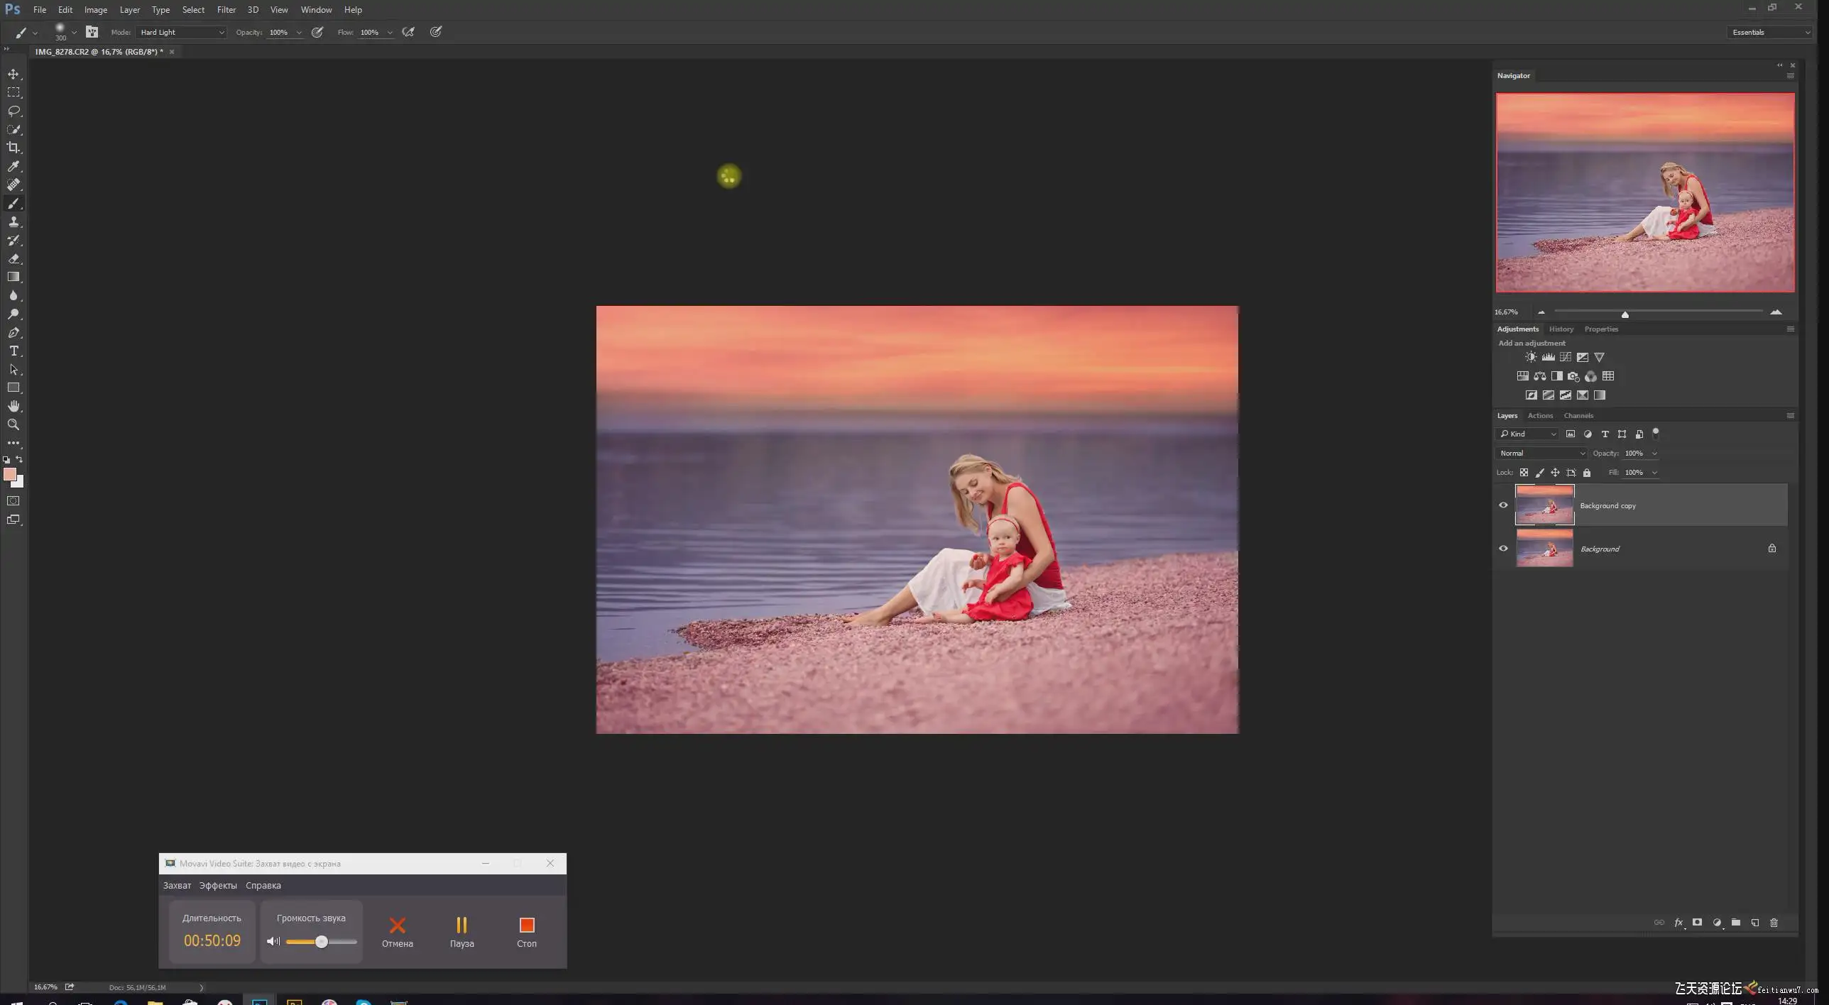Select the Crop tool
The image size is (1829, 1005).
[13, 148]
